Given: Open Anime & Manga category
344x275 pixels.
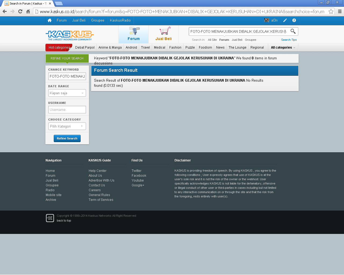Looking at the screenshot, I should pyautogui.click(x=110, y=48).
